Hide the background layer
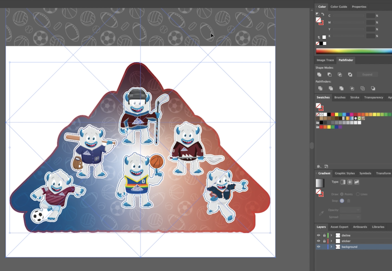 pos(318,247)
